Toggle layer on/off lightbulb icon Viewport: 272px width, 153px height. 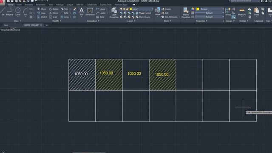(121, 9)
